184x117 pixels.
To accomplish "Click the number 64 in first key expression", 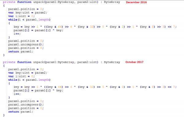I will click(x=60, y=27).
